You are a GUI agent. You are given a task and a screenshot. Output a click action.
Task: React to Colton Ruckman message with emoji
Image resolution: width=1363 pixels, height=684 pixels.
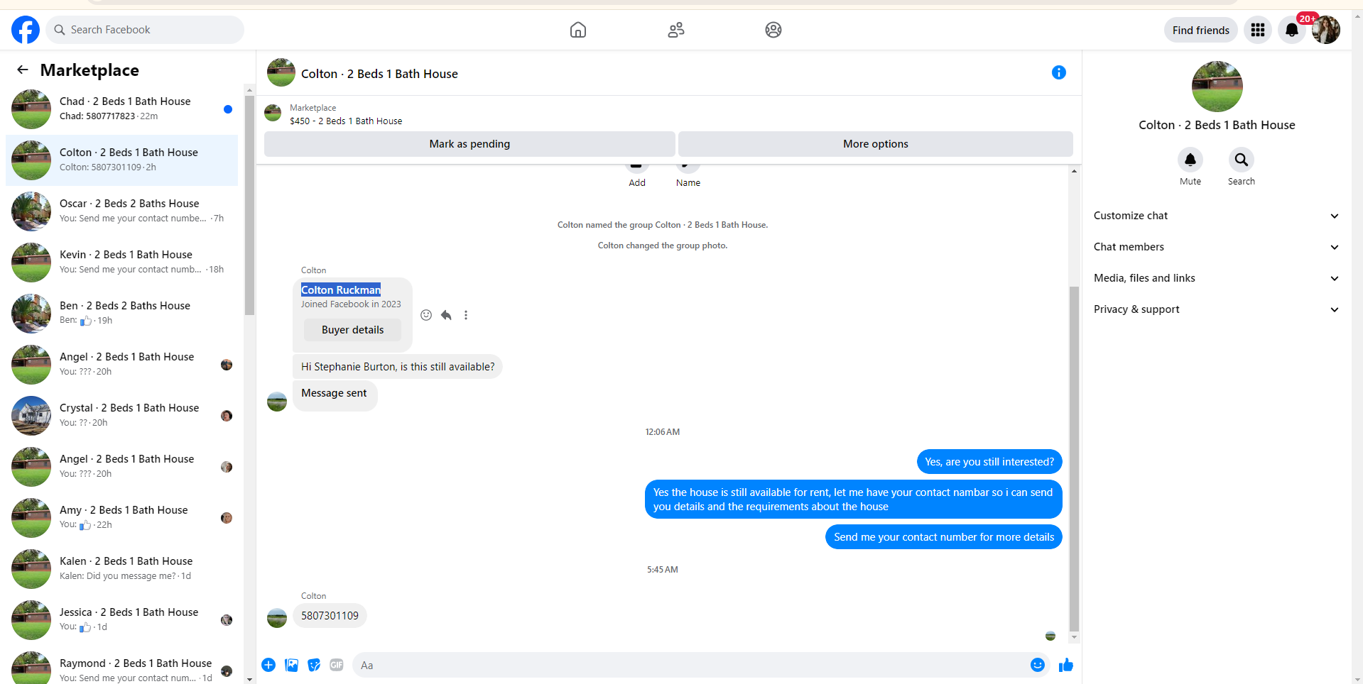[426, 315]
